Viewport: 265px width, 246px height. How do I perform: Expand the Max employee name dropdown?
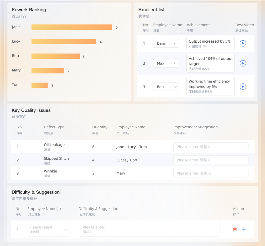166,63
